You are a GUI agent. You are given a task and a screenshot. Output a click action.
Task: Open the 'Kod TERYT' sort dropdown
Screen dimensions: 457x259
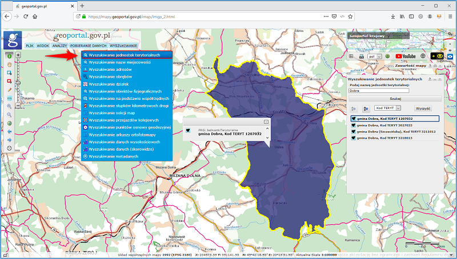coord(388,108)
